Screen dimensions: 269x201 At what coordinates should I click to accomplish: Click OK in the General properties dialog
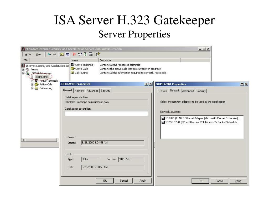105,181
